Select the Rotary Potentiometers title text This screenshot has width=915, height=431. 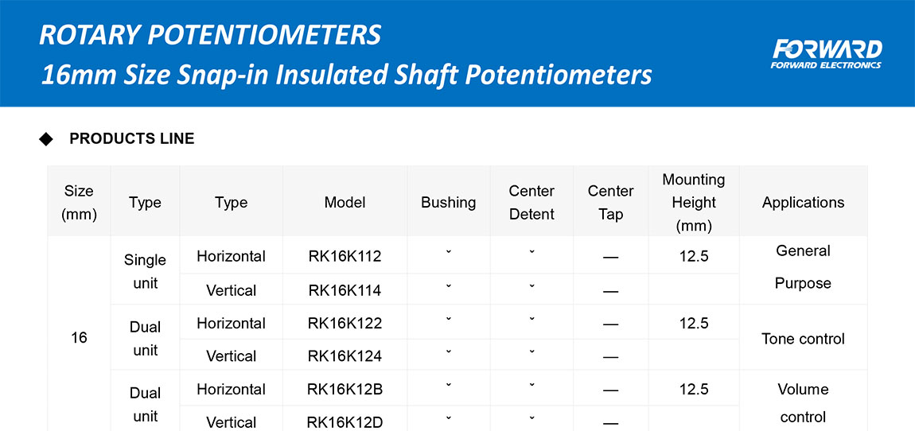coord(210,35)
